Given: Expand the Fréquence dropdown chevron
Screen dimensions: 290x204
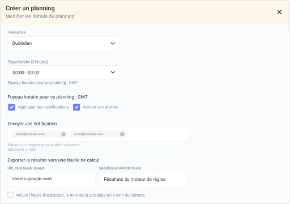Looking at the screenshot, I should 113,44.
